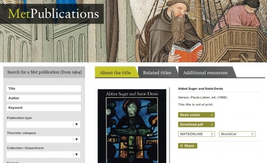Click the share icon on Share button

(x=182, y=146)
